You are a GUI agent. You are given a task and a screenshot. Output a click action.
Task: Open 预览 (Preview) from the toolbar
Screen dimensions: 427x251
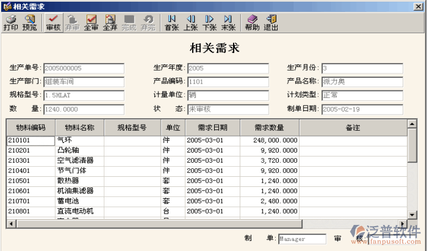click(29, 23)
